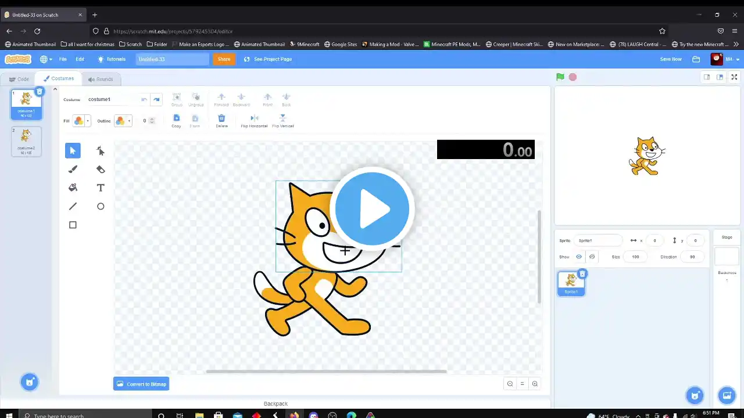Enter full screen stage mode
The width and height of the screenshot is (744, 418).
click(x=734, y=77)
